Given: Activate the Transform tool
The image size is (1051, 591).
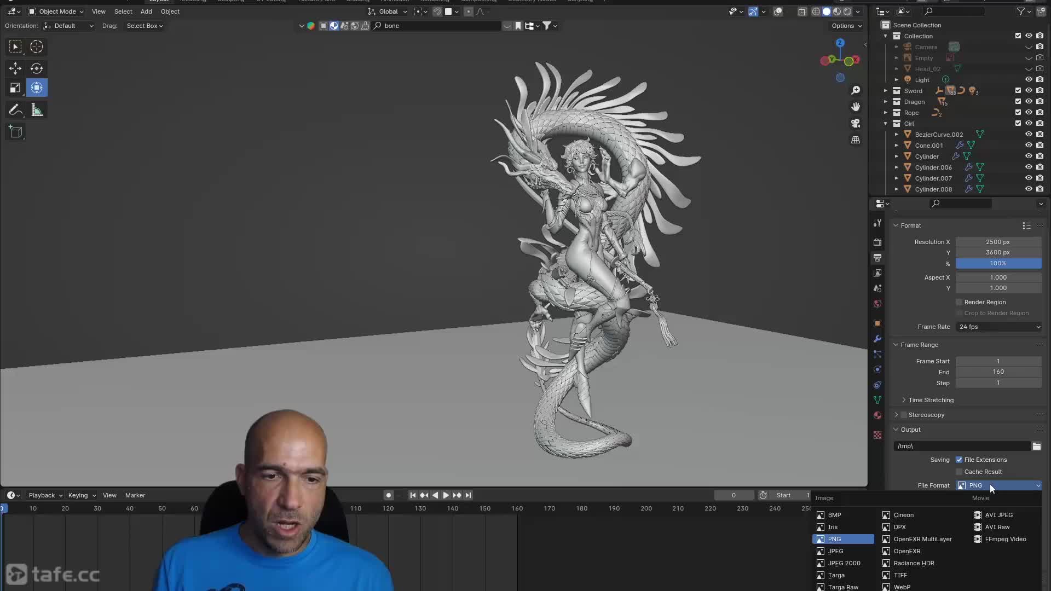Looking at the screenshot, I should click(x=37, y=88).
